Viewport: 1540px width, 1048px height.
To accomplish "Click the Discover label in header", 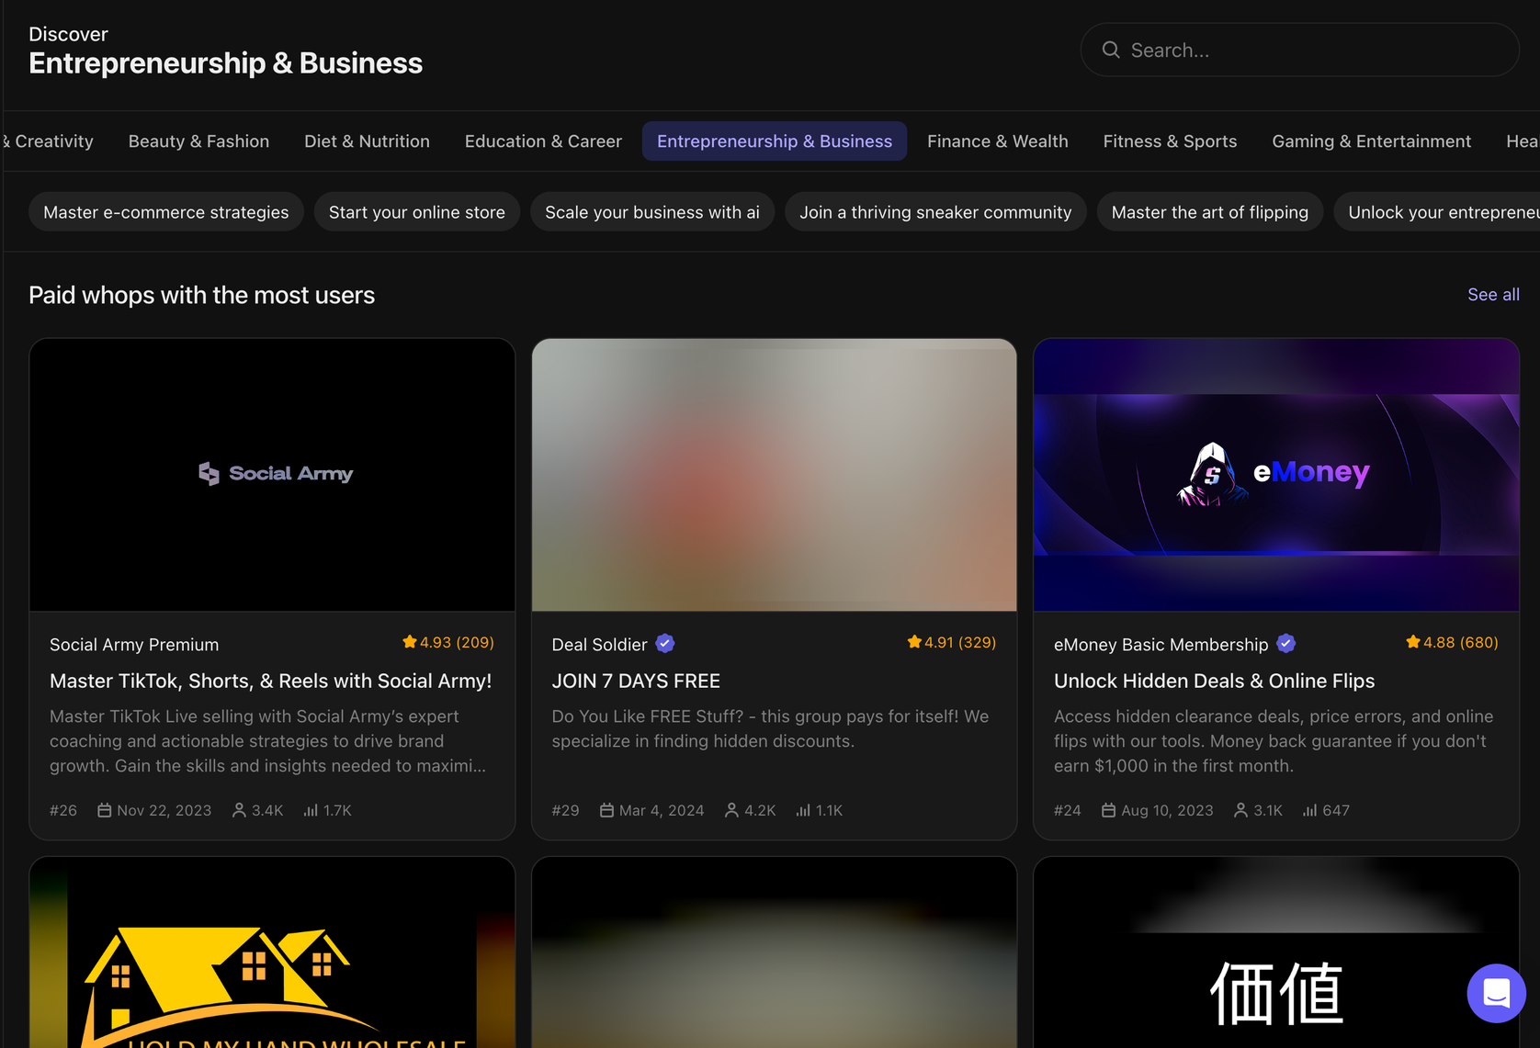I will click(68, 34).
